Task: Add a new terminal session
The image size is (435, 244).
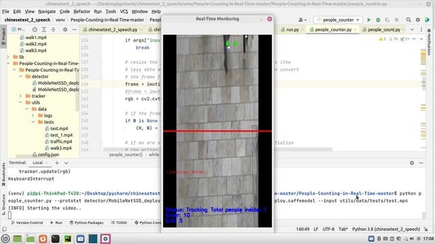Action: [x=57, y=163]
